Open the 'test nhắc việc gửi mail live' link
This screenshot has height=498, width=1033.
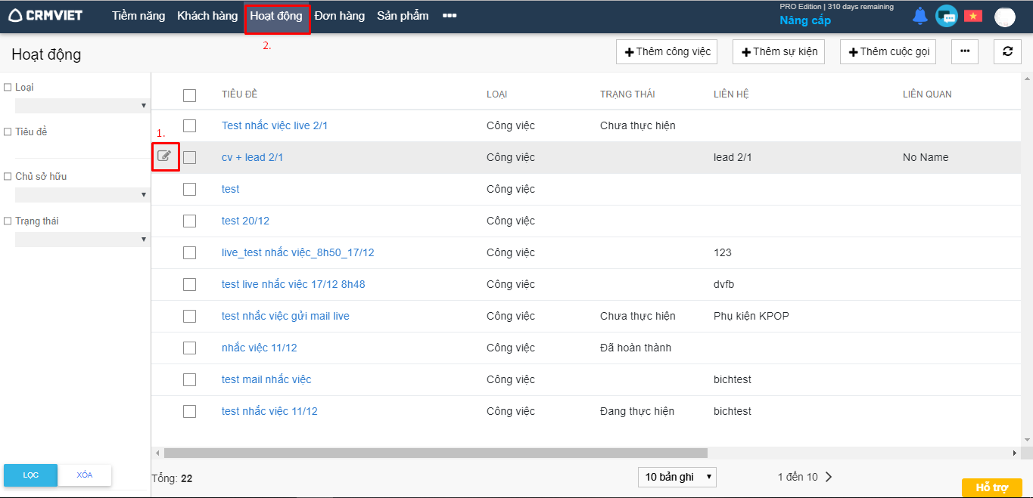point(285,316)
